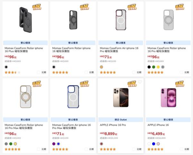Pick purple swatch for CaseForm Air 16 Pro Max
The height and width of the screenshot is (155, 193).
click(54, 144)
